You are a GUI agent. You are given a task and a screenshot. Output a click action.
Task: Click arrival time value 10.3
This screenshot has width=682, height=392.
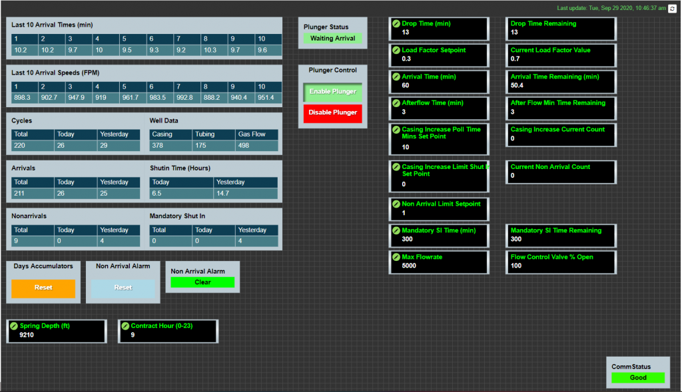click(x=214, y=51)
